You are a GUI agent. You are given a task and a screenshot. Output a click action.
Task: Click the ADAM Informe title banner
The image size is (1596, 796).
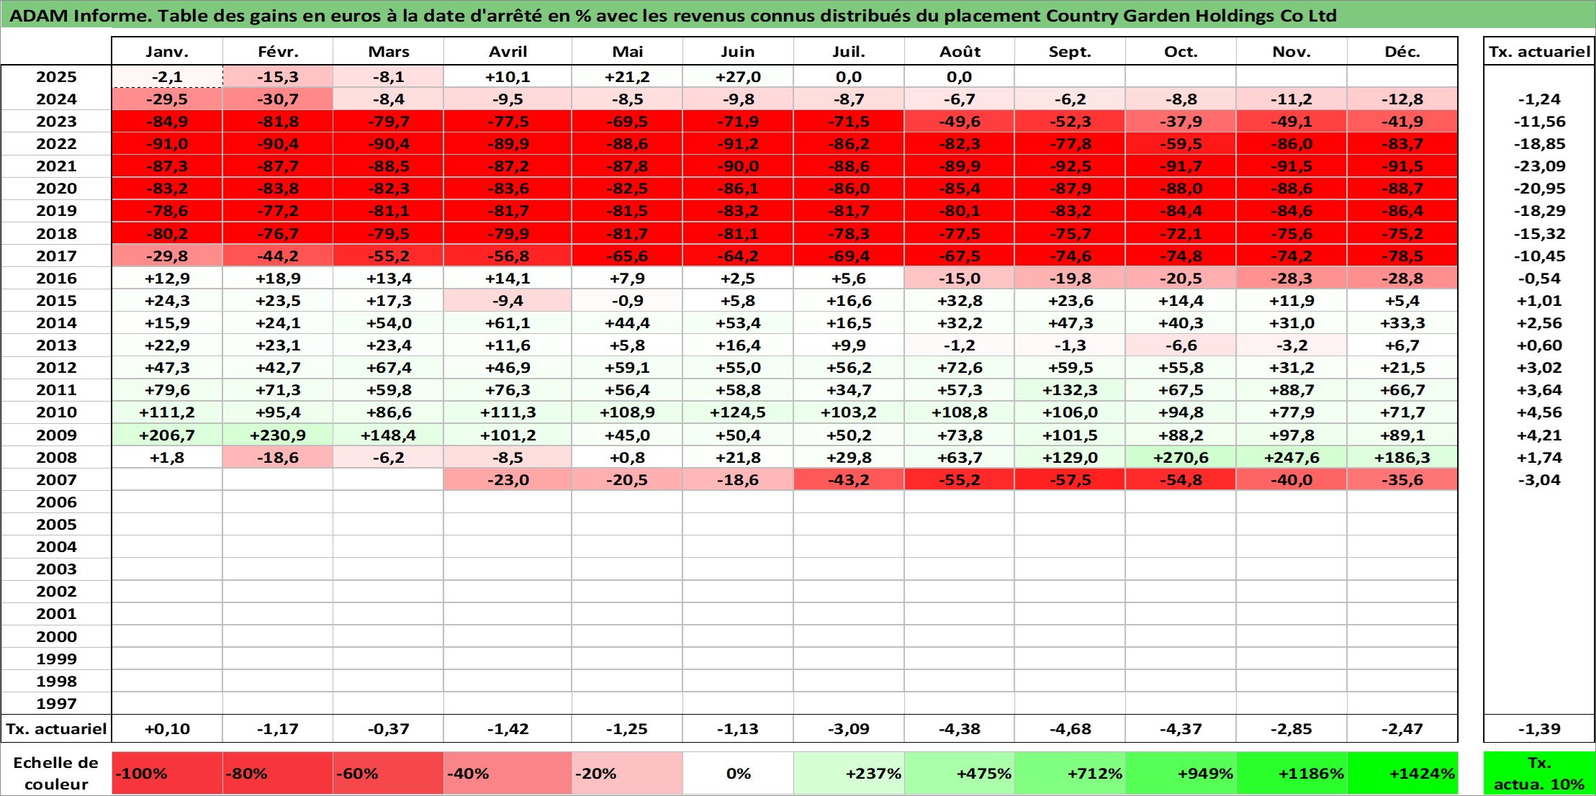[798, 15]
